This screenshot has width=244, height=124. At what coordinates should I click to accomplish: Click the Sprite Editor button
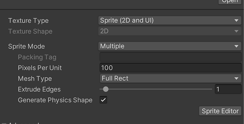click(220, 111)
